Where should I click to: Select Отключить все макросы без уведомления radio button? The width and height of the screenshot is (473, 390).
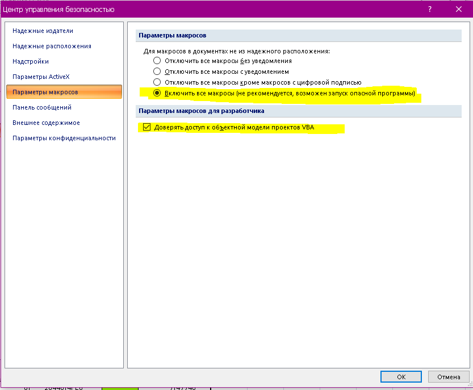click(x=157, y=61)
